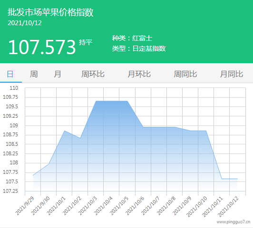
Task: Open the 月环比 tab
Action: point(139,74)
